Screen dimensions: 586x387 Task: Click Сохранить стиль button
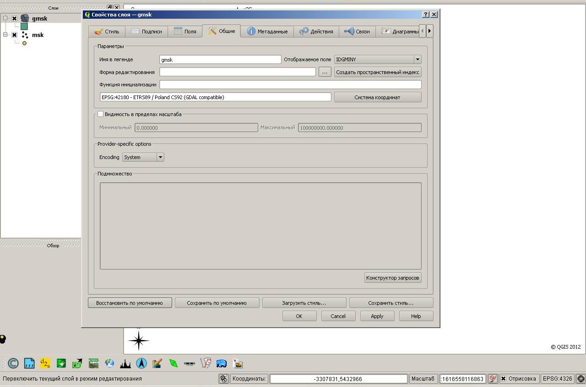(x=391, y=303)
